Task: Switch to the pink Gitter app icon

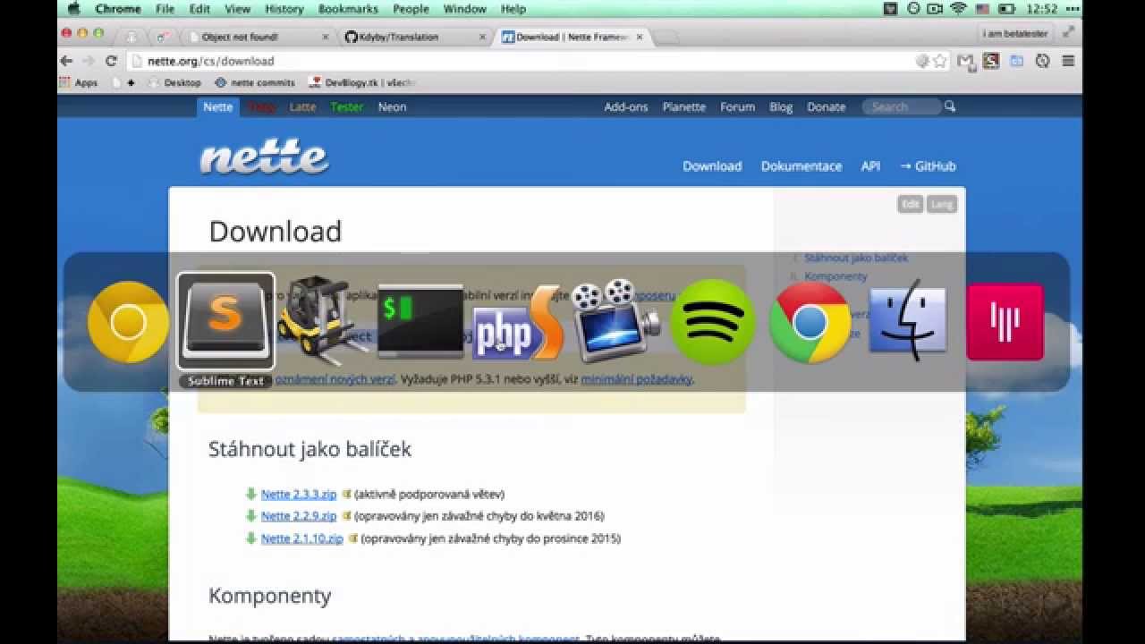Action: point(1005,322)
